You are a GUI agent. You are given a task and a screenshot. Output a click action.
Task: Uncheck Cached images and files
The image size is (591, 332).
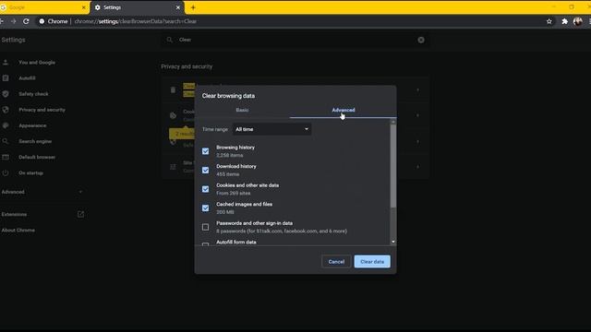[x=205, y=208]
